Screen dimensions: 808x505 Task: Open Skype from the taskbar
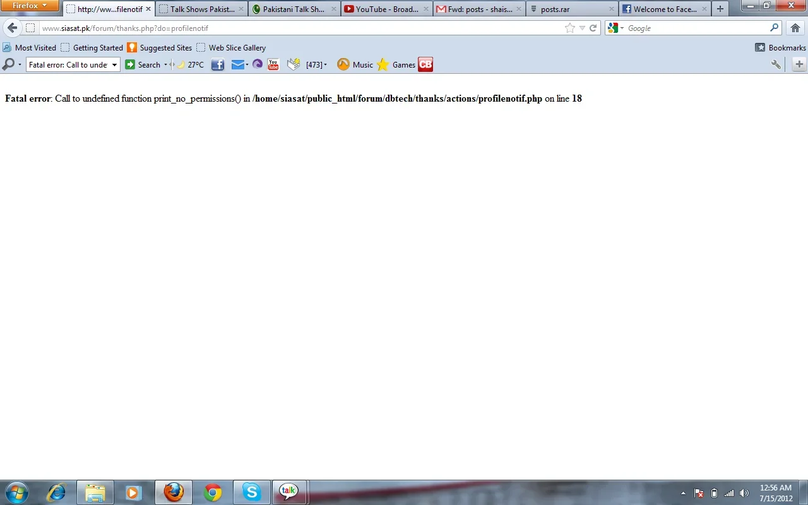(252, 492)
